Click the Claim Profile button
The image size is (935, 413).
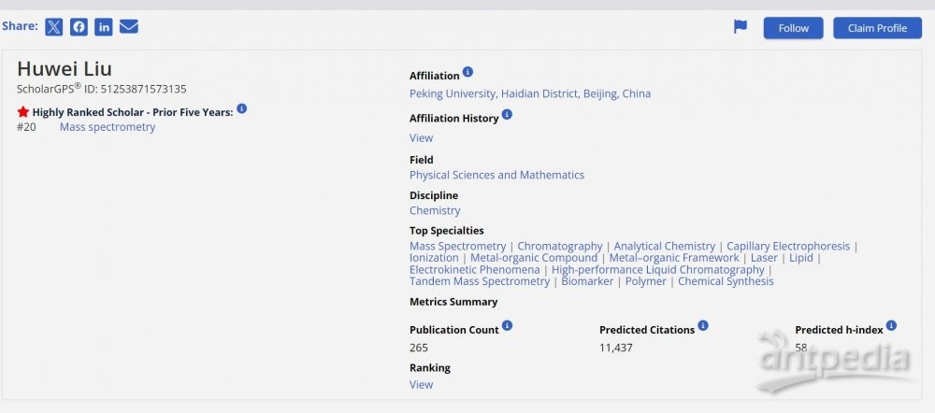point(877,28)
